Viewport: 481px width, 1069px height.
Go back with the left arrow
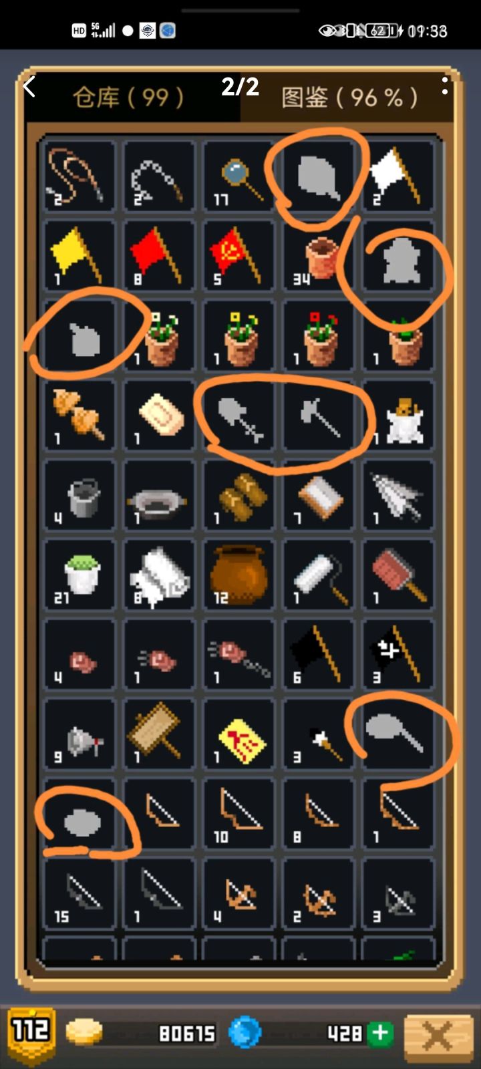coord(29,87)
